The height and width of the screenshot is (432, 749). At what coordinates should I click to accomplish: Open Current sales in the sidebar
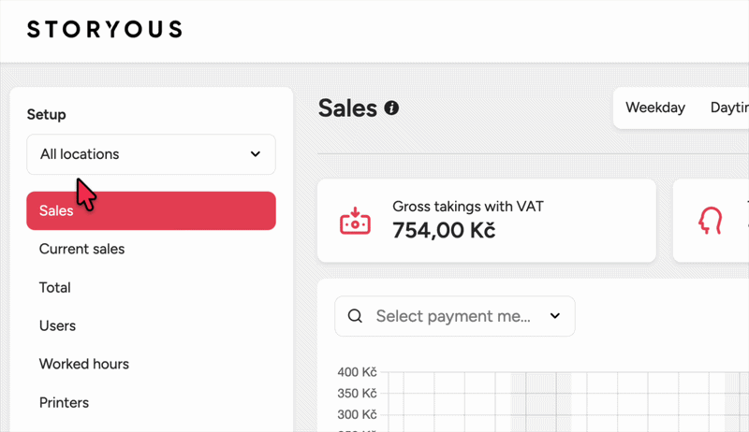coord(81,249)
